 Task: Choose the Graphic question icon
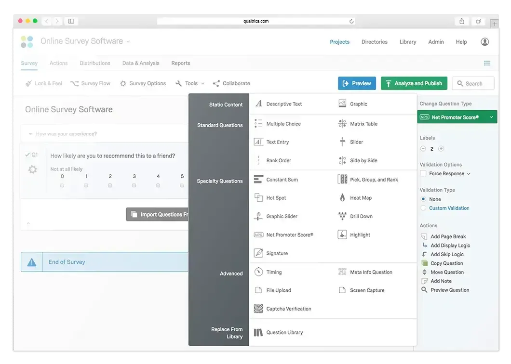[x=342, y=104]
